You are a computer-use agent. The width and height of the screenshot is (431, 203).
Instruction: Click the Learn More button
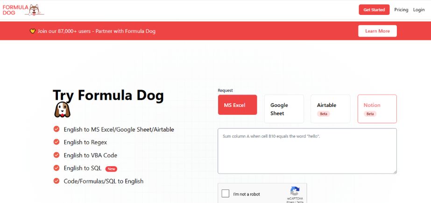[377, 31]
